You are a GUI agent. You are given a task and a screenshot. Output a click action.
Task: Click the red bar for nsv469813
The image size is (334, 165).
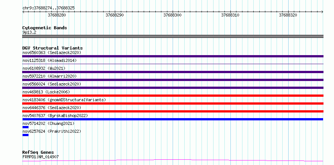click(x=173, y=96)
